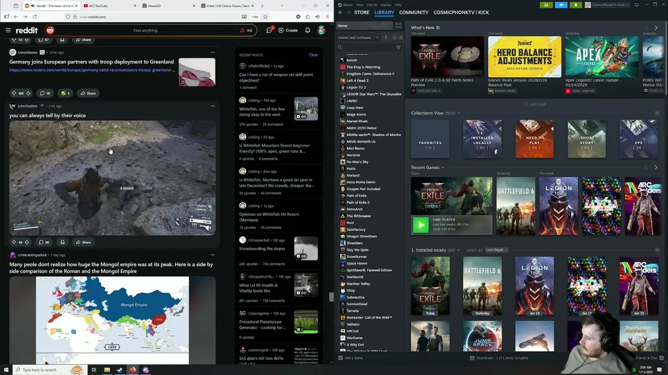
Task: Give an award to the ArcRaiders post
Action: pos(62,242)
